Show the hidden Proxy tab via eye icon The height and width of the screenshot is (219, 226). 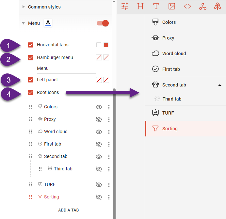tap(99, 119)
